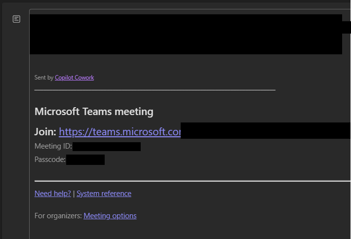Click the "Sent by" text

(44, 78)
